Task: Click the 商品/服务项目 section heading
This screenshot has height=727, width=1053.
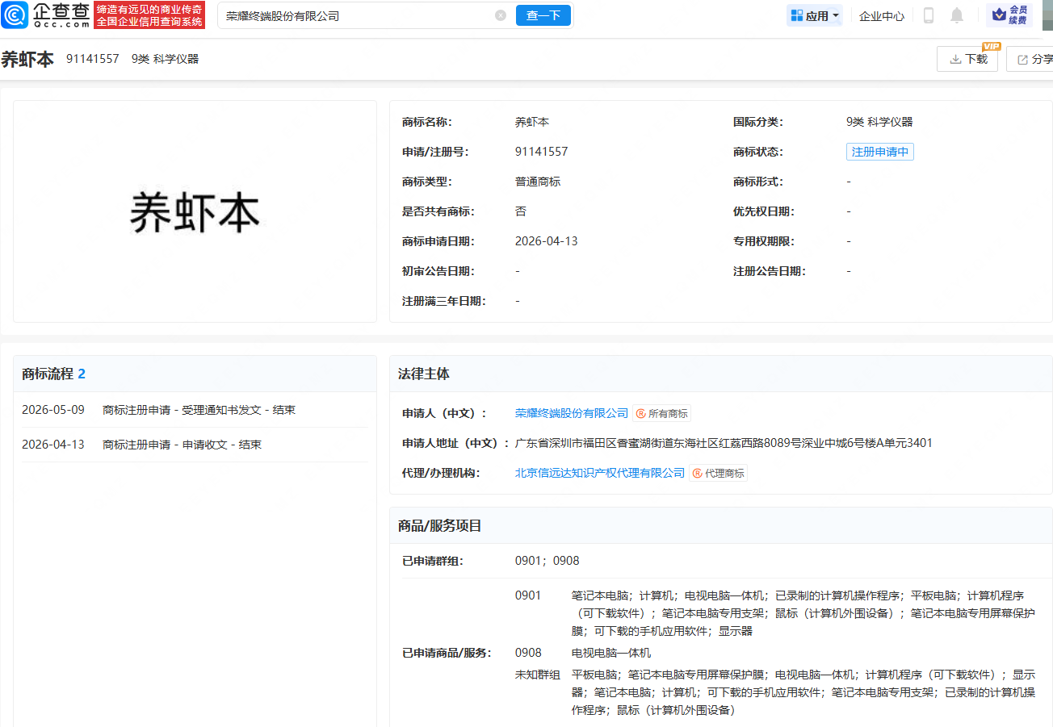Action: click(440, 525)
